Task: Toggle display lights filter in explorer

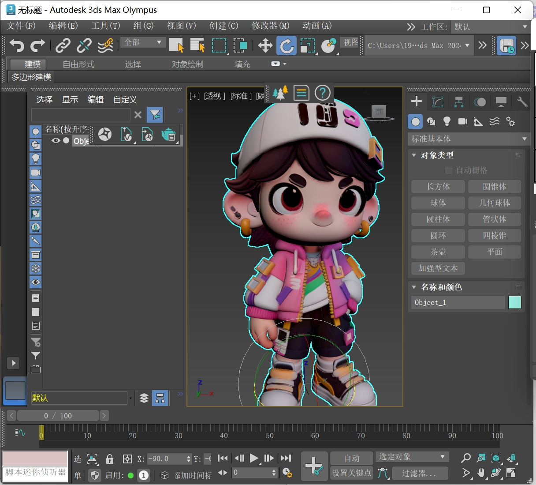Action: point(36,159)
